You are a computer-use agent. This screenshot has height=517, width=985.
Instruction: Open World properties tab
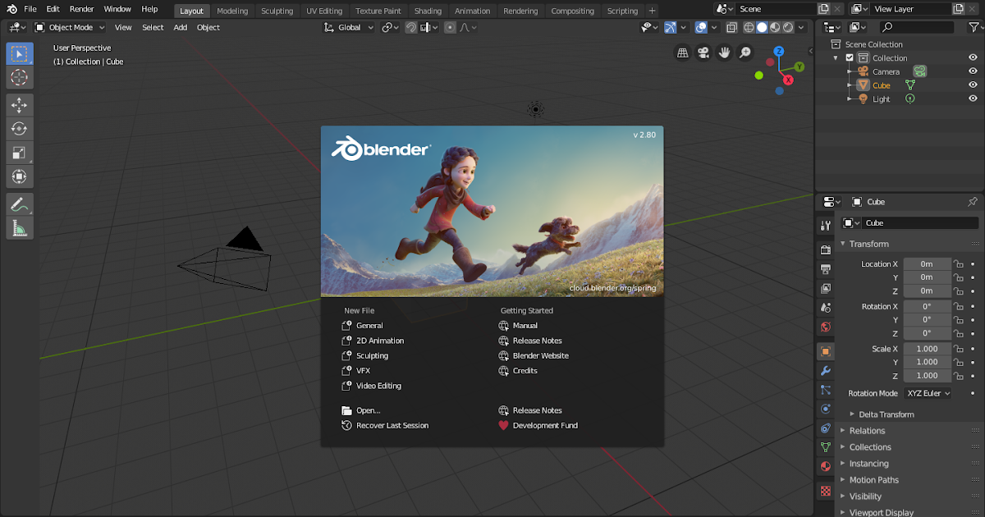coord(826,327)
